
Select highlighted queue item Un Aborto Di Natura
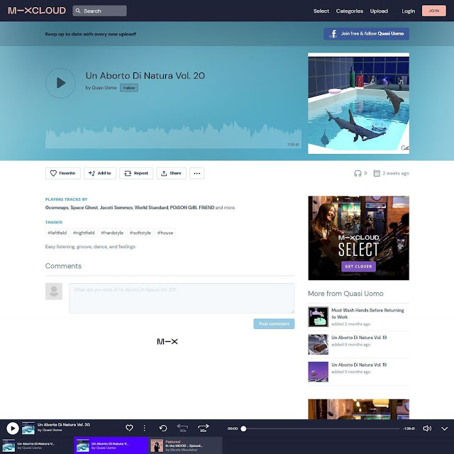(111, 445)
